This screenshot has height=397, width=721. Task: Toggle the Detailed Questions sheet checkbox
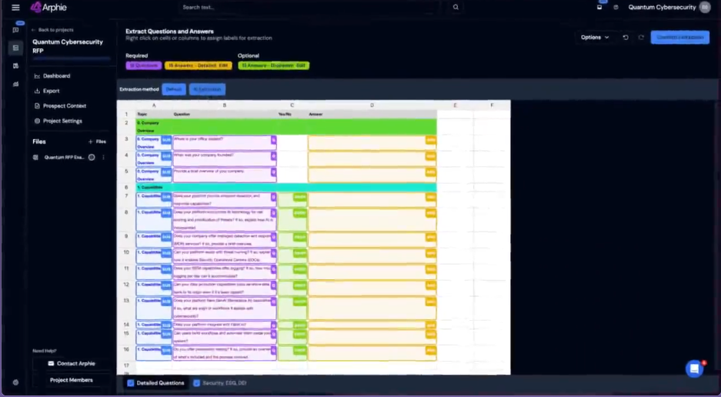pyautogui.click(x=131, y=382)
